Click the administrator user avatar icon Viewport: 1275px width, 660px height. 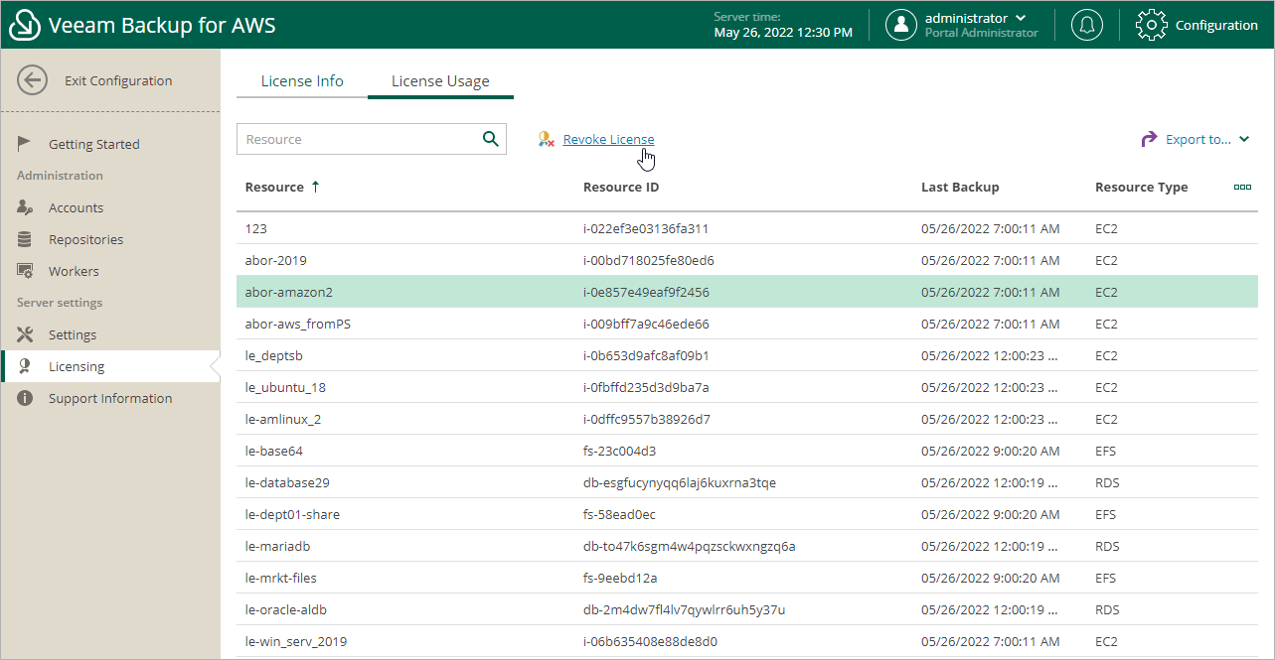click(901, 25)
